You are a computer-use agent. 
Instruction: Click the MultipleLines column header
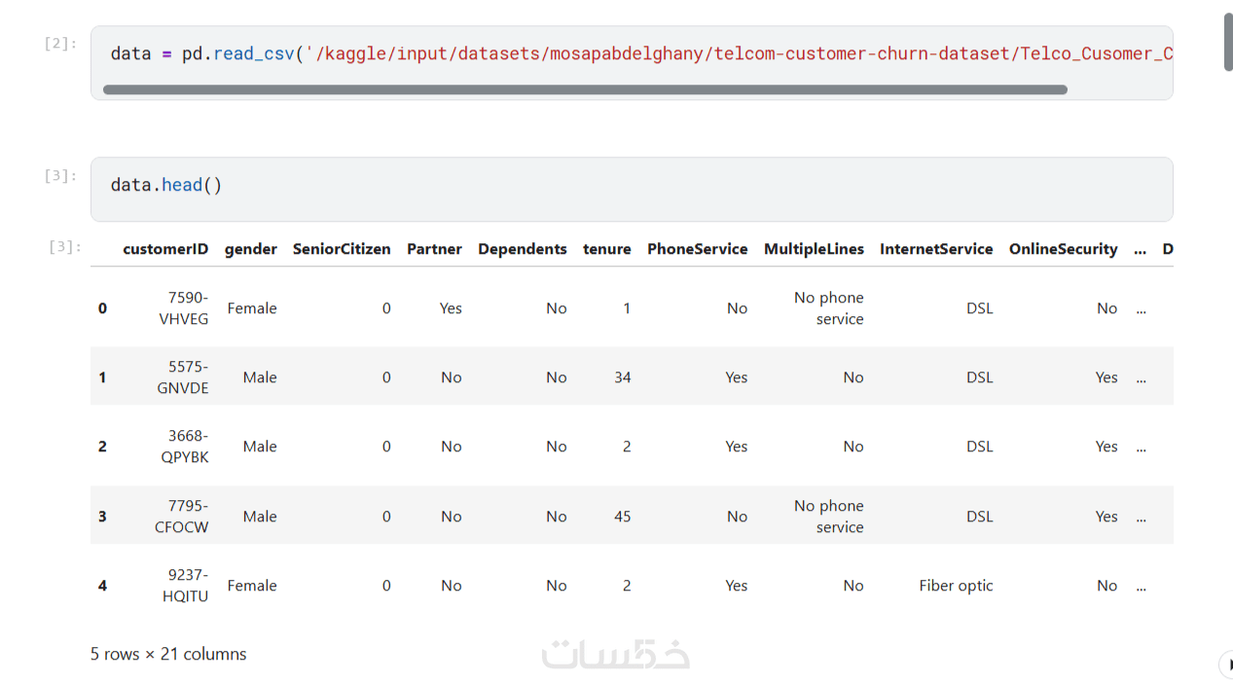(814, 249)
